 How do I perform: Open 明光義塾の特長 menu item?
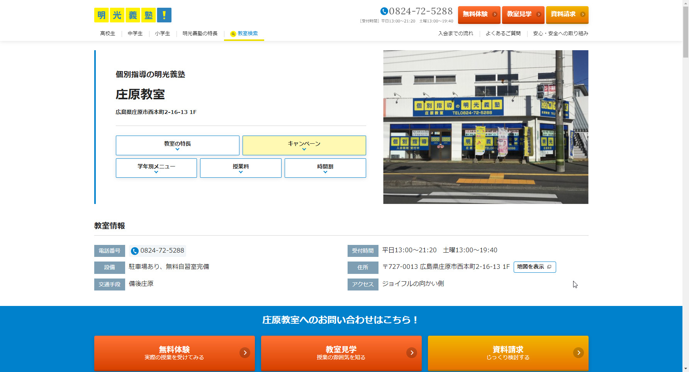(x=200, y=34)
